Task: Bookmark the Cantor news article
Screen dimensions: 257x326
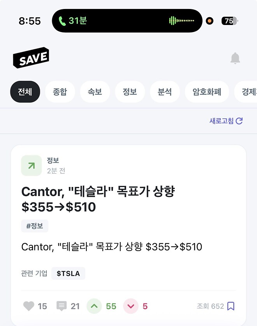Action: (x=231, y=306)
